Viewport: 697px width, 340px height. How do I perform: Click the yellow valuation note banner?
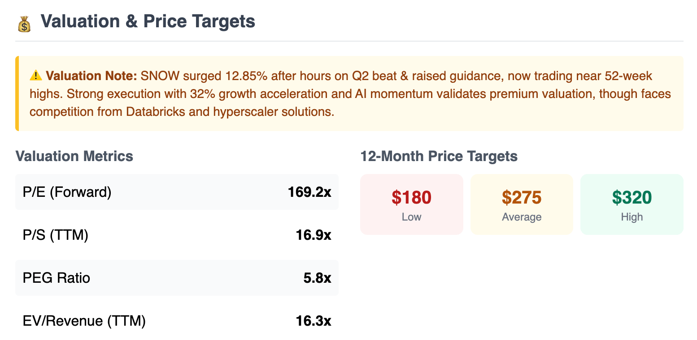coord(349,93)
